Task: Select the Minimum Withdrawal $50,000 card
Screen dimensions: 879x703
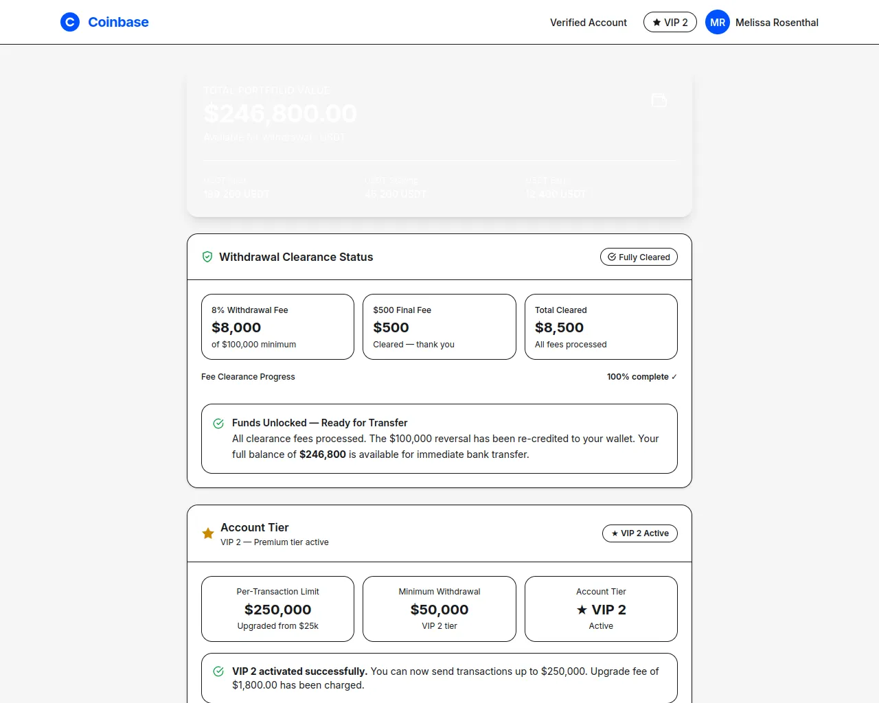Action: tap(439, 609)
